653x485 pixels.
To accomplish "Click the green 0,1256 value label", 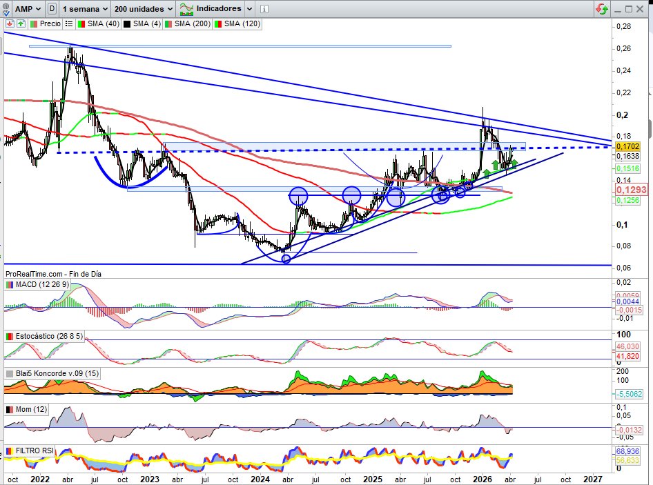I will (627, 200).
